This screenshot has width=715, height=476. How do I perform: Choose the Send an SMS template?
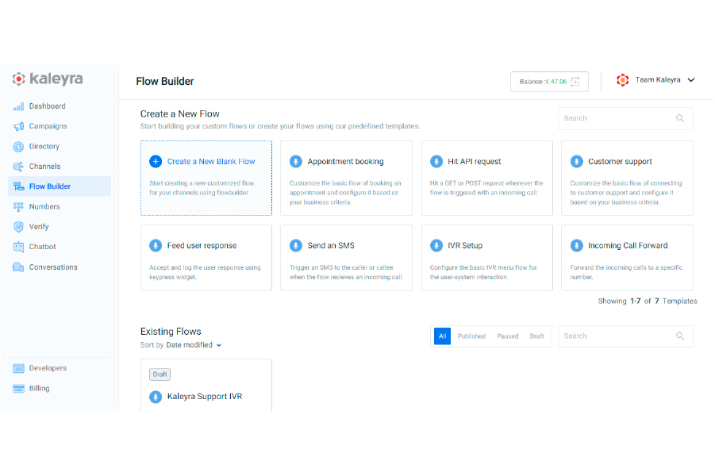click(x=346, y=257)
